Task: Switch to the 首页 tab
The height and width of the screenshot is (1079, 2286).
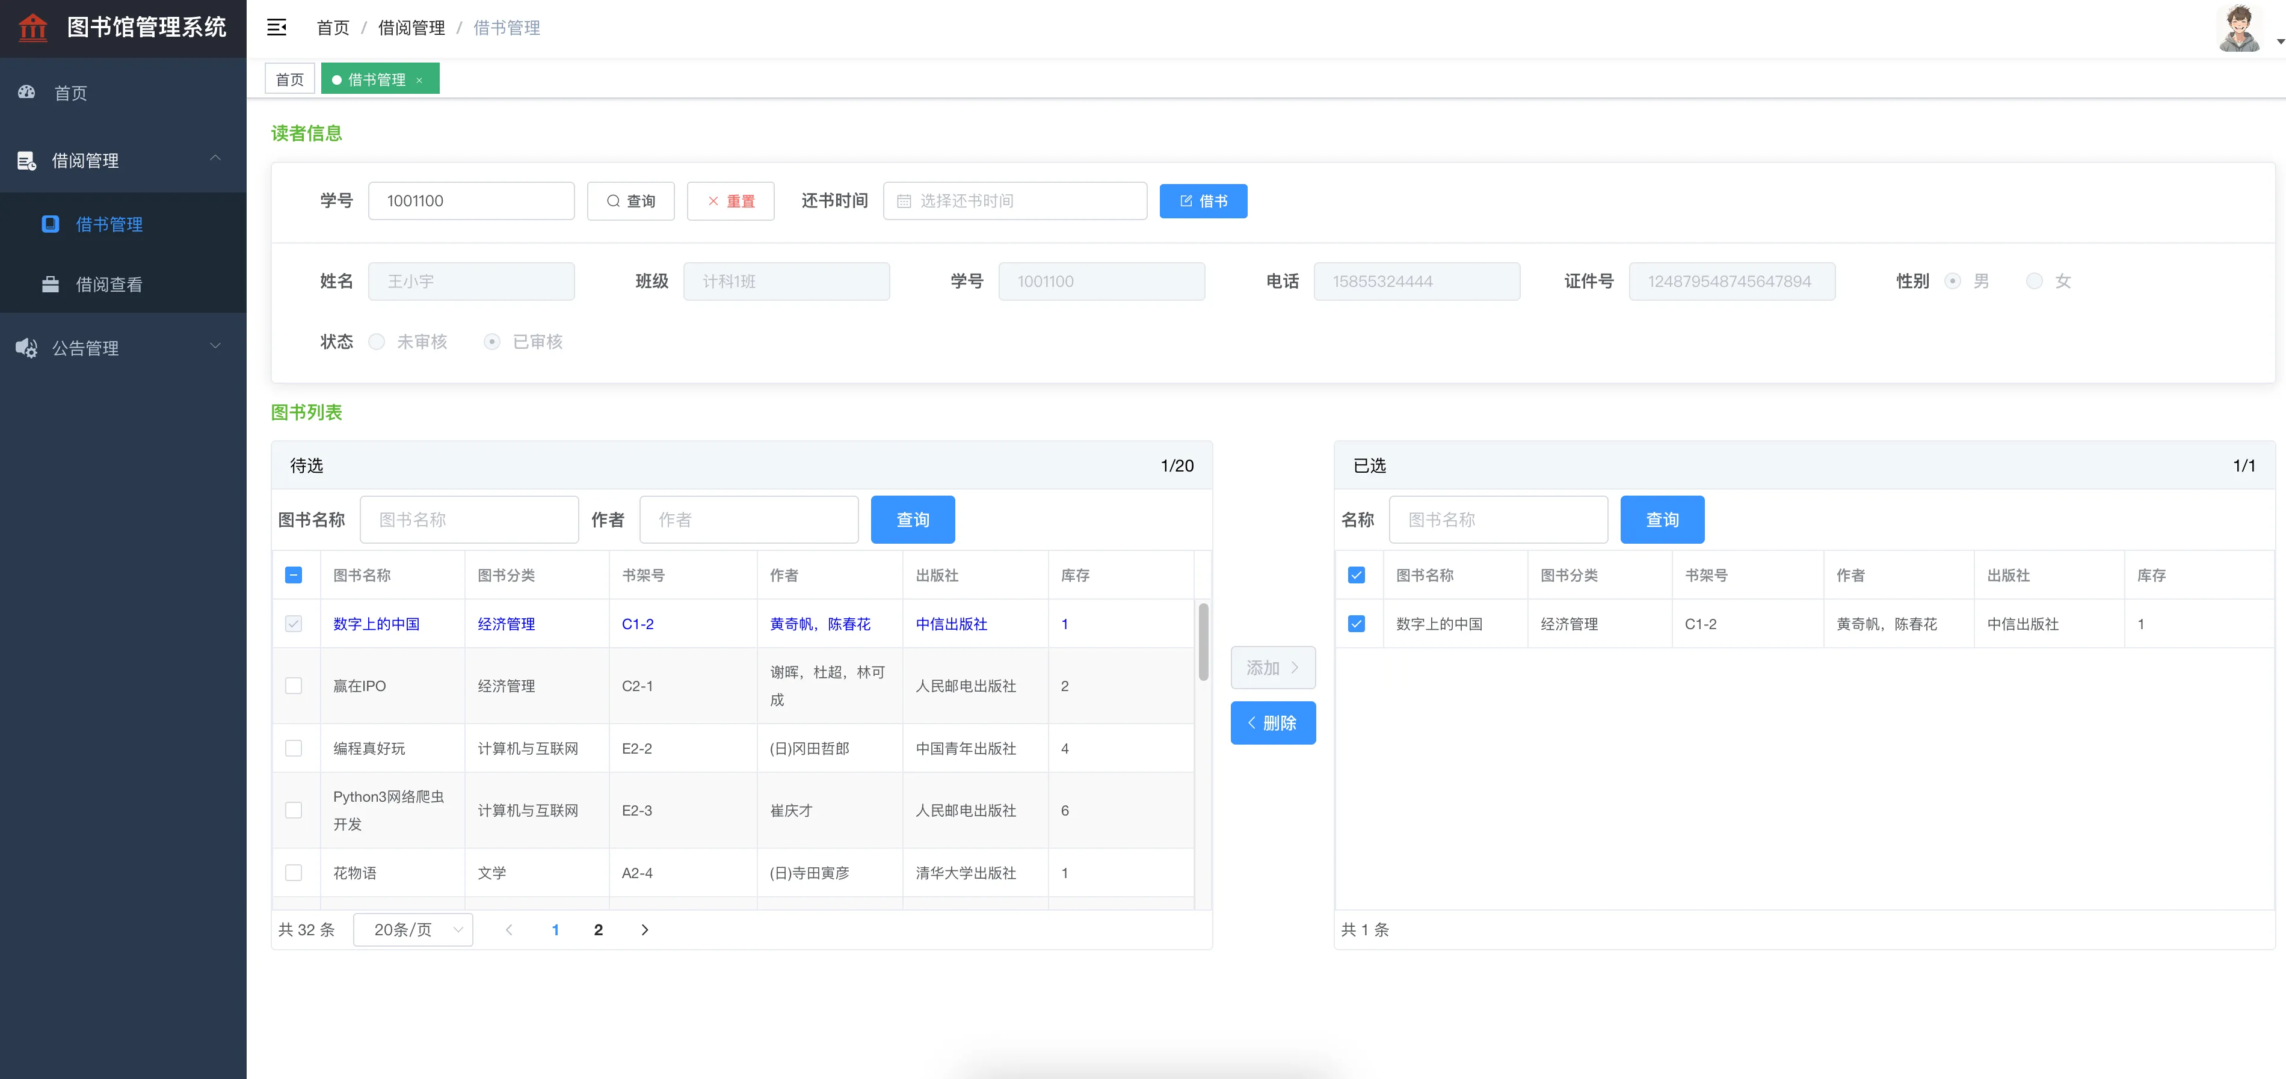Action: [289, 80]
